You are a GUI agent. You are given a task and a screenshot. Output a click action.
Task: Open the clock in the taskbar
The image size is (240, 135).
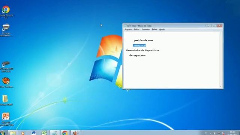click(232, 133)
